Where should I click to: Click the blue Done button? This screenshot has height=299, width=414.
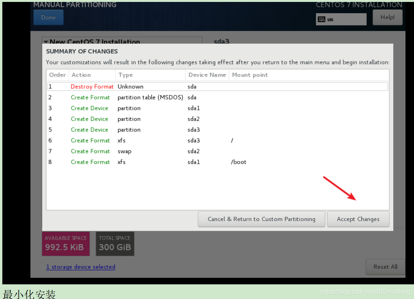coord(48,17)
